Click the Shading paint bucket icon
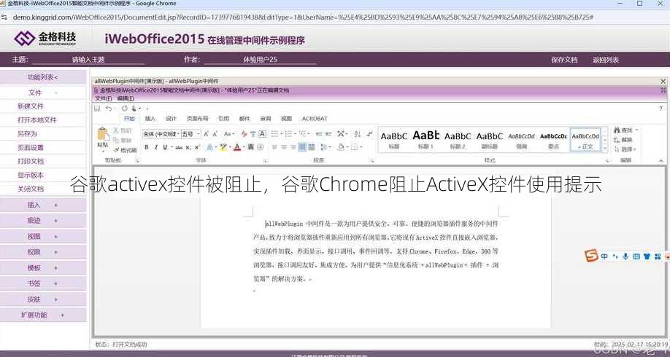Screen dimensions: 670x357 pos(341,147)
